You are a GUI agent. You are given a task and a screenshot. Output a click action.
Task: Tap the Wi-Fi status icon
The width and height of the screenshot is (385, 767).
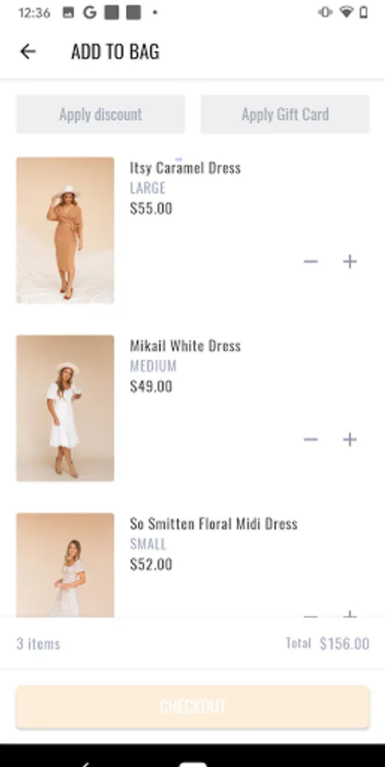point(347,12)
